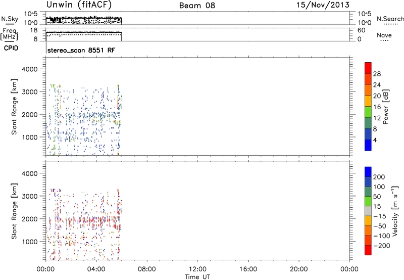Screen dimensions: 404x280
Task: Click the 'Unwin (fitACF)' title text
Action: click(79, 5)
